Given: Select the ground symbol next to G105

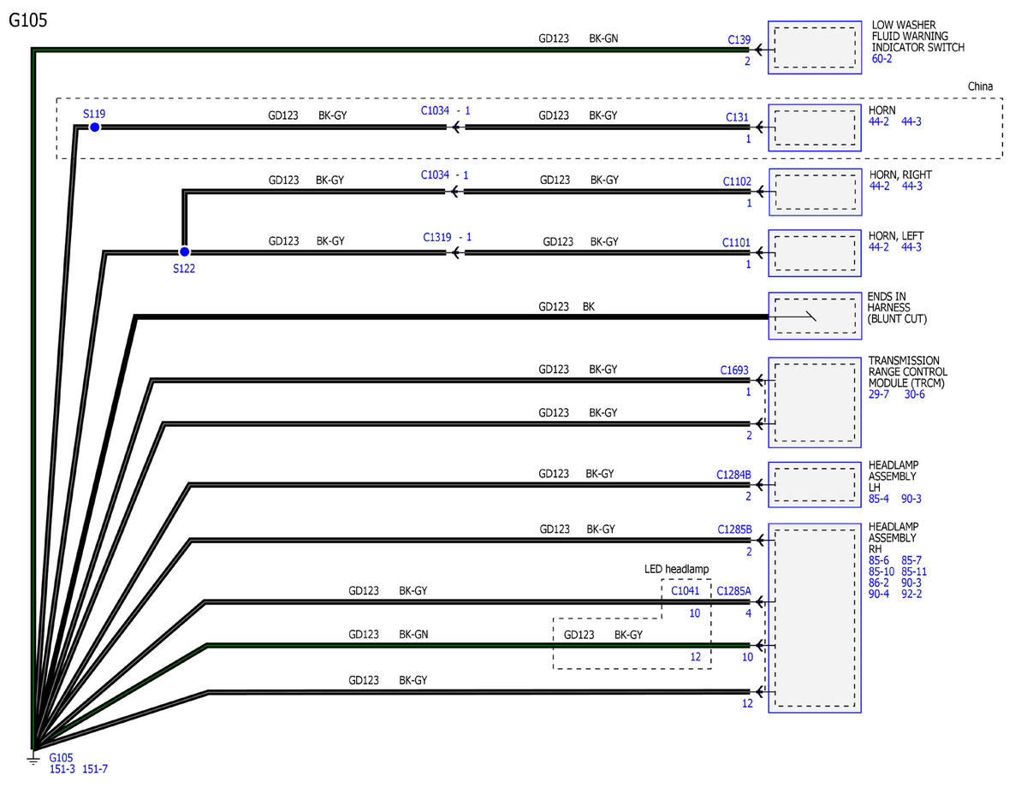Looking at the screenshot, I should coord(33,758).
